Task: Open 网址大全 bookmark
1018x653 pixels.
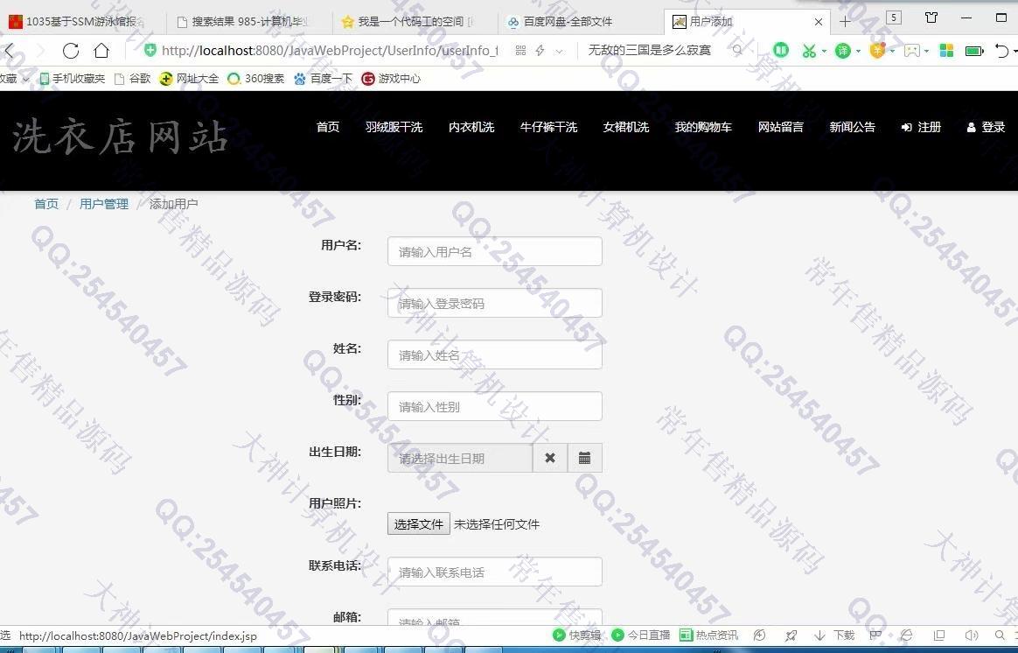Action: (x=189, y=79)
